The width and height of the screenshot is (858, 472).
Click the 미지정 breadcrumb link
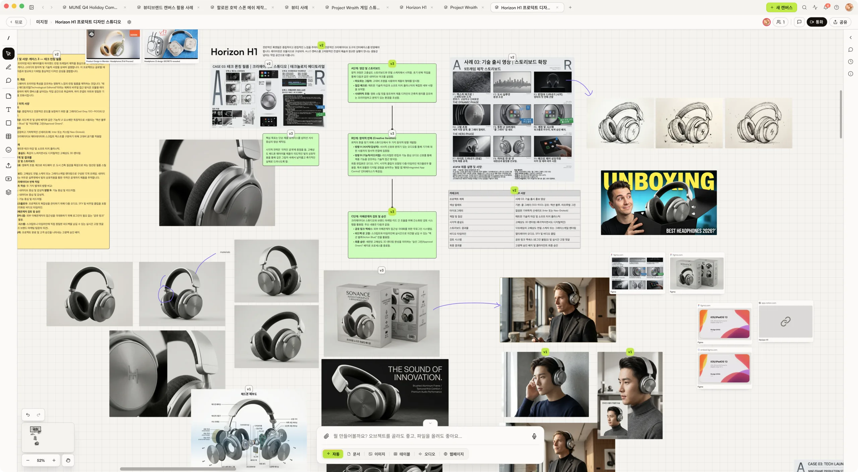42,22
